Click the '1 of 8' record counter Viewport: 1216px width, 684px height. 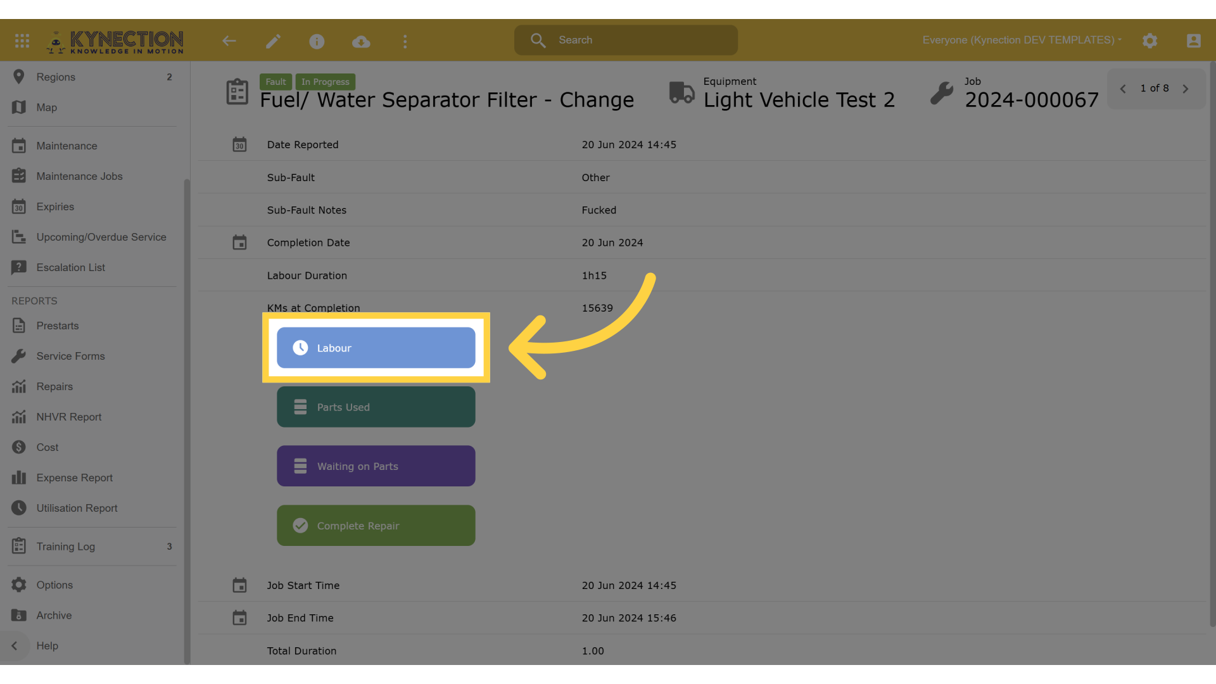(1155, 89)
